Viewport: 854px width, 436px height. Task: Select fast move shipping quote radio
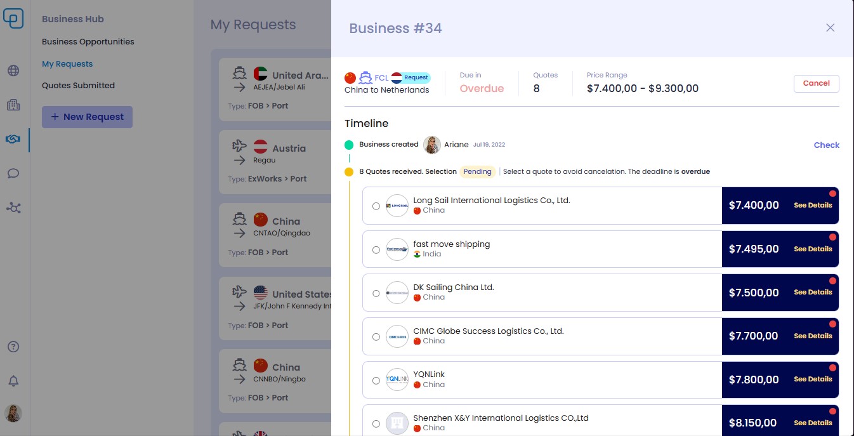pyautogui.click(x=376, y=250)
